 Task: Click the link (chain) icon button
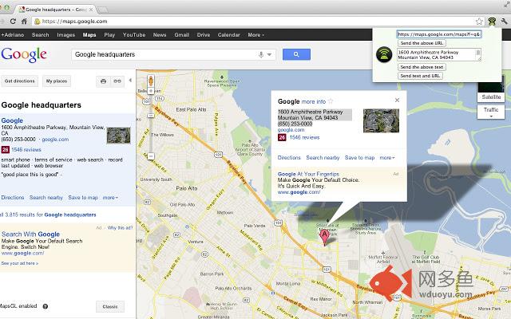[117, 81]
